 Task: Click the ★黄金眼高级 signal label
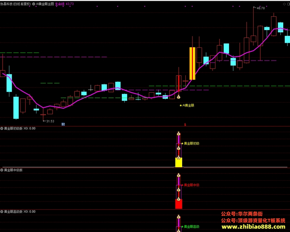pos(190,227)
